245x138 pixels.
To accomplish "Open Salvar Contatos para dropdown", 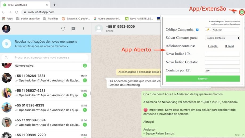I will pos(222,38).
